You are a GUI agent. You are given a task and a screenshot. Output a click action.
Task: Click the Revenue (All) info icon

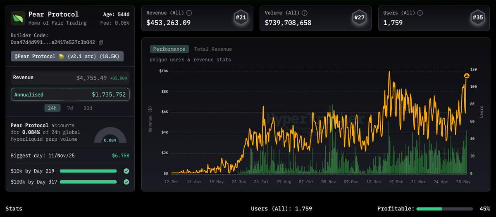tap(189, 13)
